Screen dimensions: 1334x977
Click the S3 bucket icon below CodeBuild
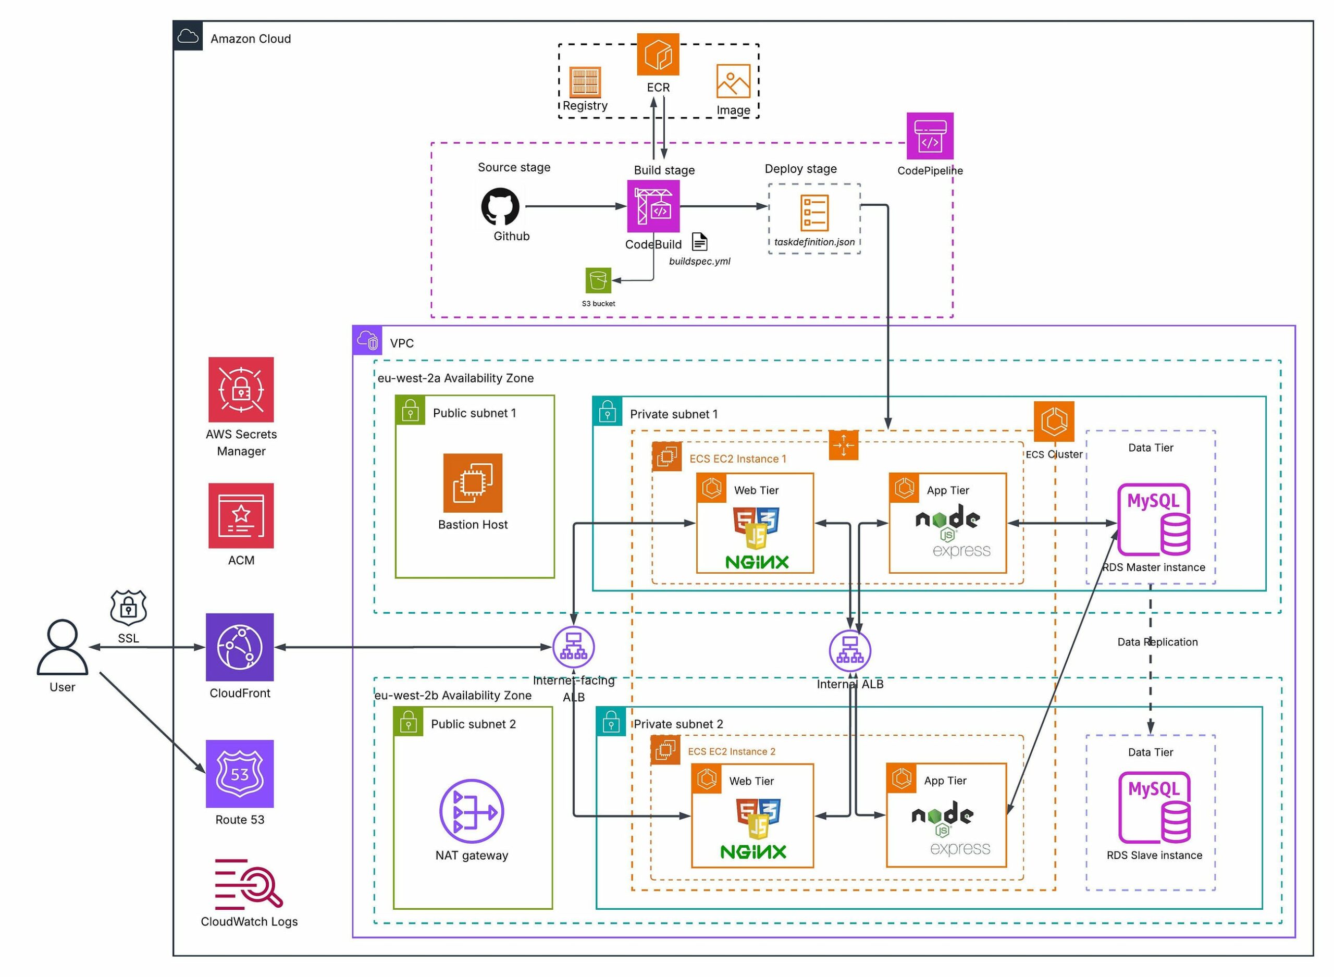pyautogui.click(x=599, y=281)
